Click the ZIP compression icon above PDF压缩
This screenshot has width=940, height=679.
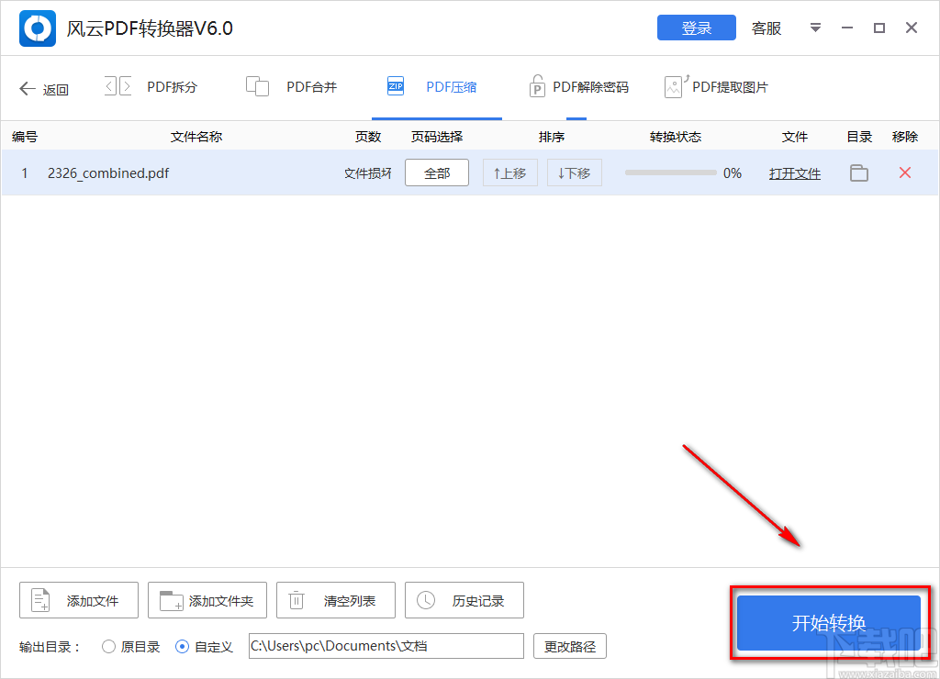[395, 85]
